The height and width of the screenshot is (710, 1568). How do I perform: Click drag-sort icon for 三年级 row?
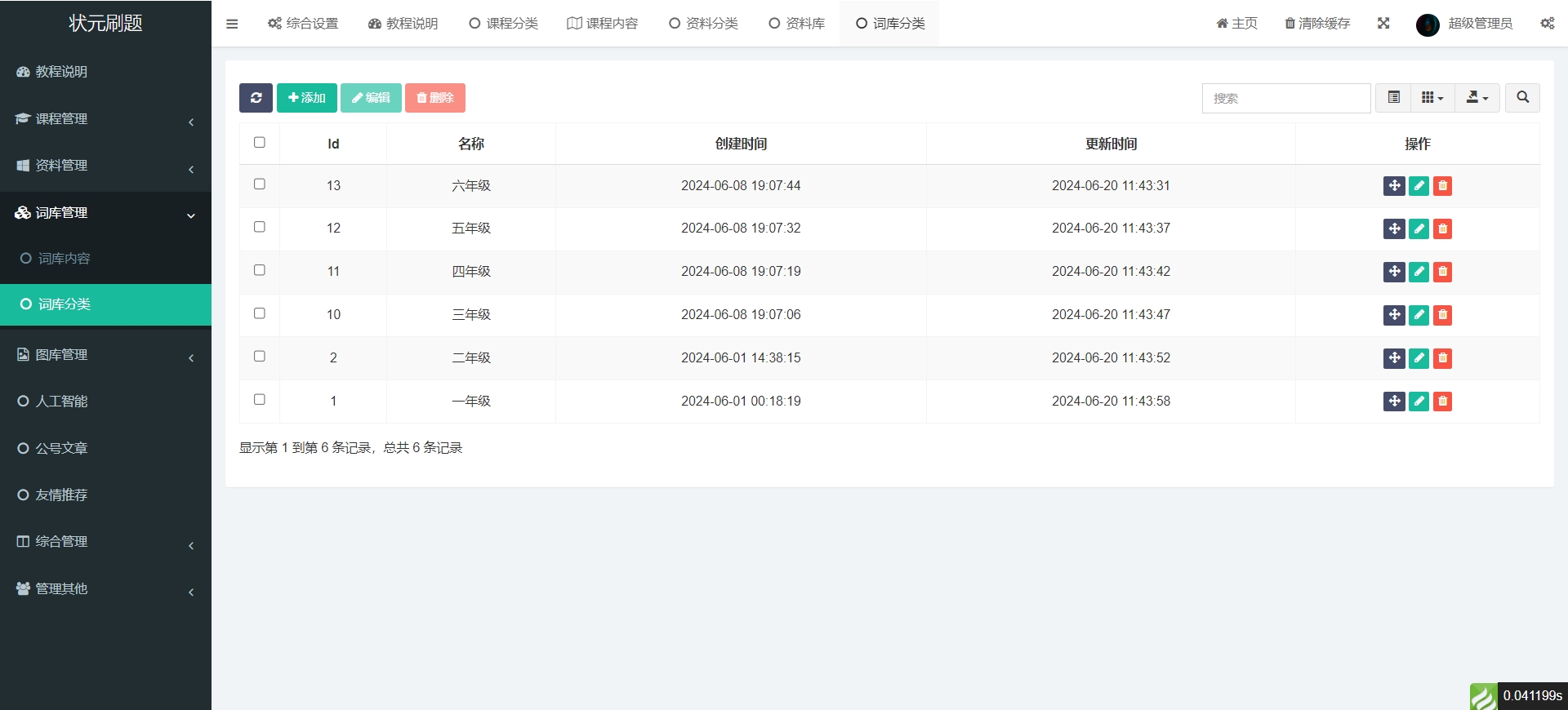pyautogui.click(x=1394, y=315)
